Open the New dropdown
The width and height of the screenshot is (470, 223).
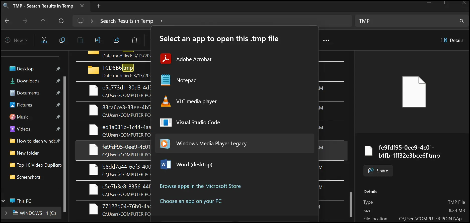16,40
